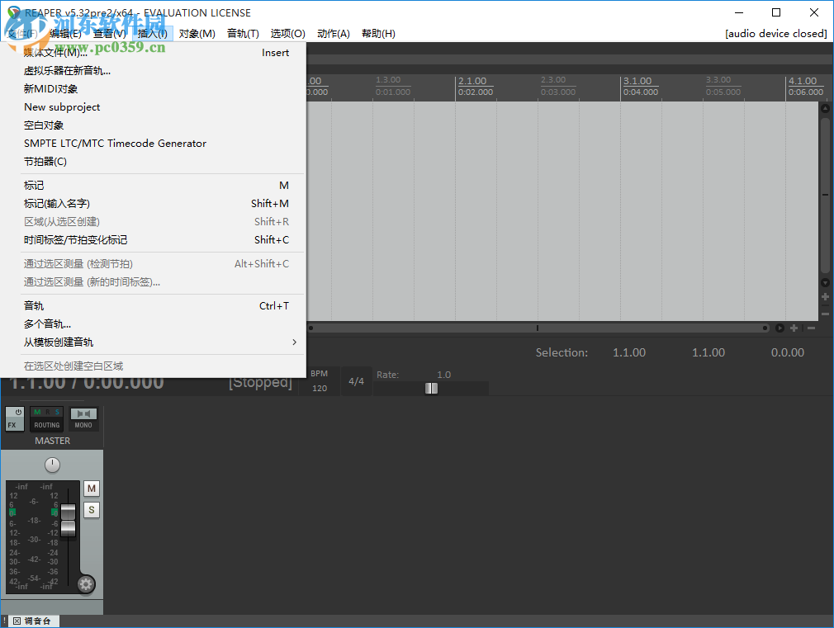Image resolution: width=834 pixels, height=628 pixels.
Task: Open the 查看(V) menu
Action: (x=110, y=34)
